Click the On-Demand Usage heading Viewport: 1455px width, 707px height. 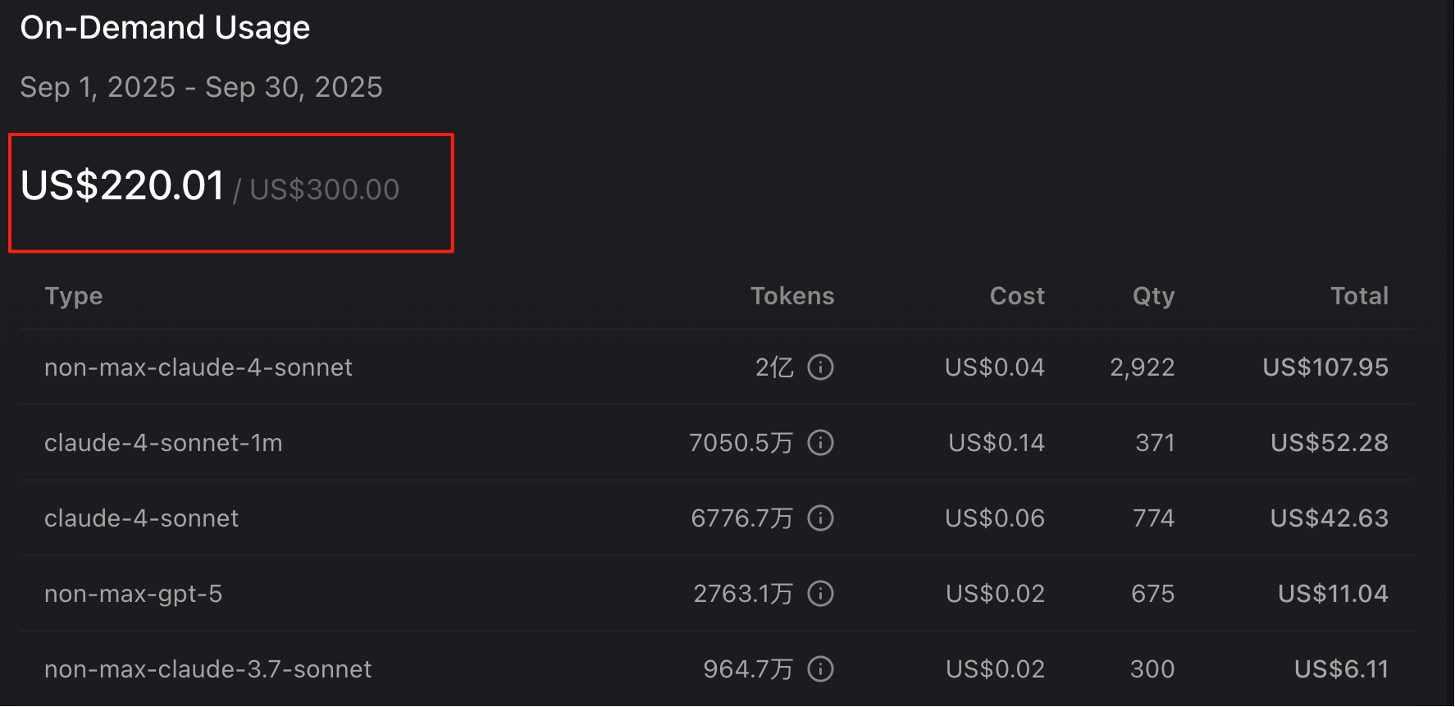pyautogui.click(x=165, y=28)
